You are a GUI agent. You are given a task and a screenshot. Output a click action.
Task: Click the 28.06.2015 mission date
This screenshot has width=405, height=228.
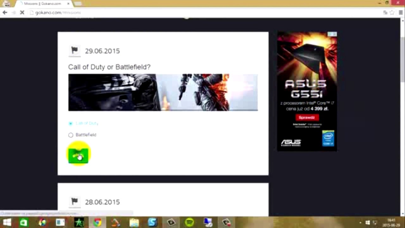click(102, 202)
